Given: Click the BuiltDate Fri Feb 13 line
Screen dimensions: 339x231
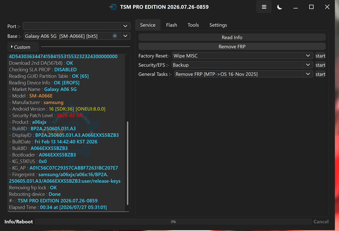Looking at the screenshot, I should 53,142.
